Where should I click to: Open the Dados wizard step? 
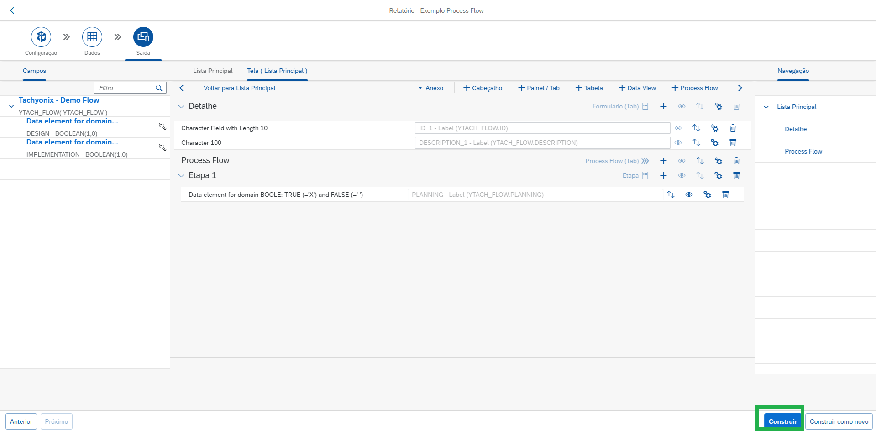click(92, 37)
